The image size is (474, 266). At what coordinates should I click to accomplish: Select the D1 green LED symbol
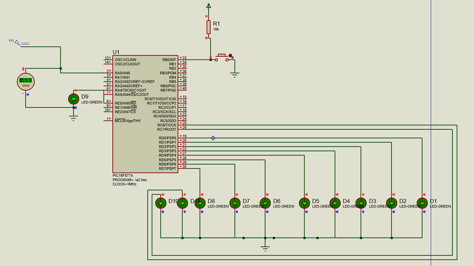point(422,203)
